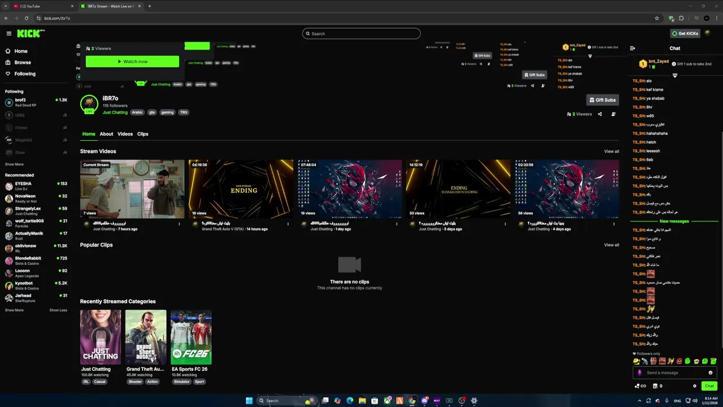Open the emoji picker in chat
Image resolution: width=723 pixels, height=407 pixels.
[x=711, y=373]
